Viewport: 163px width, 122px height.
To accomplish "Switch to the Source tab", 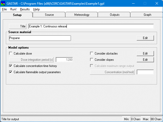I will tap(49, 15).
